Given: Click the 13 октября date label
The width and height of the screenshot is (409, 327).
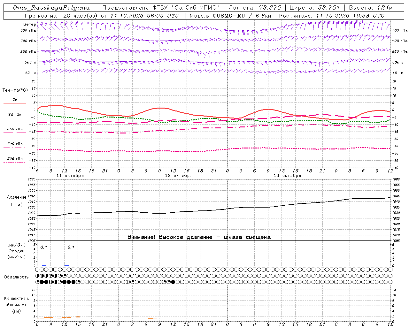Looking at the screenshot, I should tap(287, 176).
